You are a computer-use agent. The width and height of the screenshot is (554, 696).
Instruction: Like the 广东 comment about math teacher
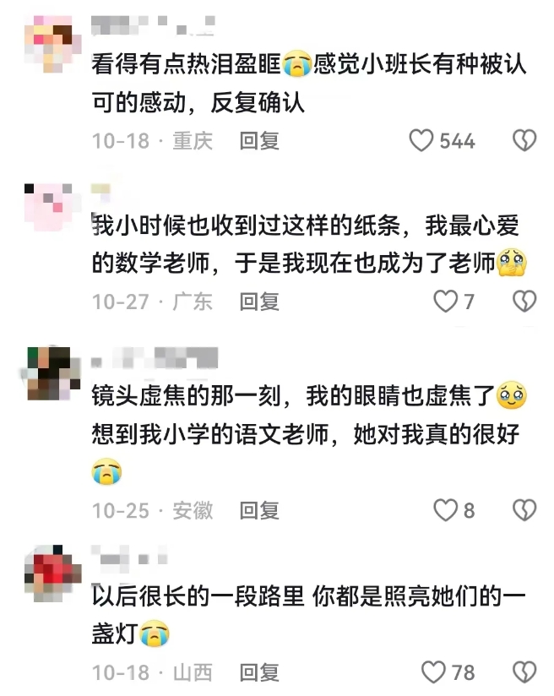click(x=445, y=302)
